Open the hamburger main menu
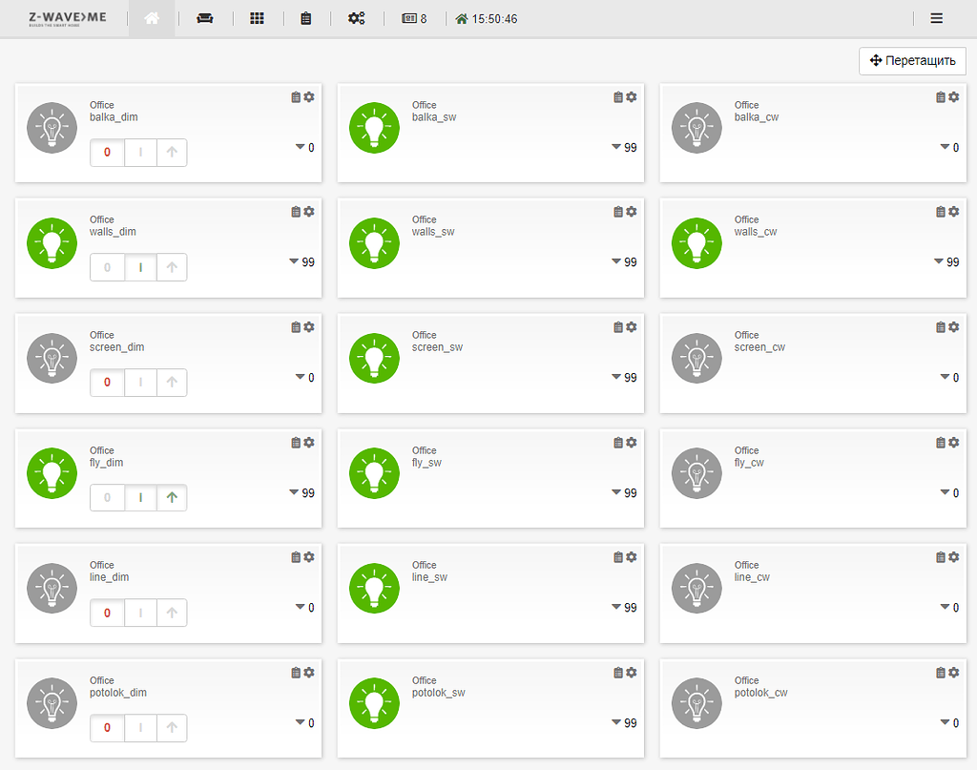 937,19
